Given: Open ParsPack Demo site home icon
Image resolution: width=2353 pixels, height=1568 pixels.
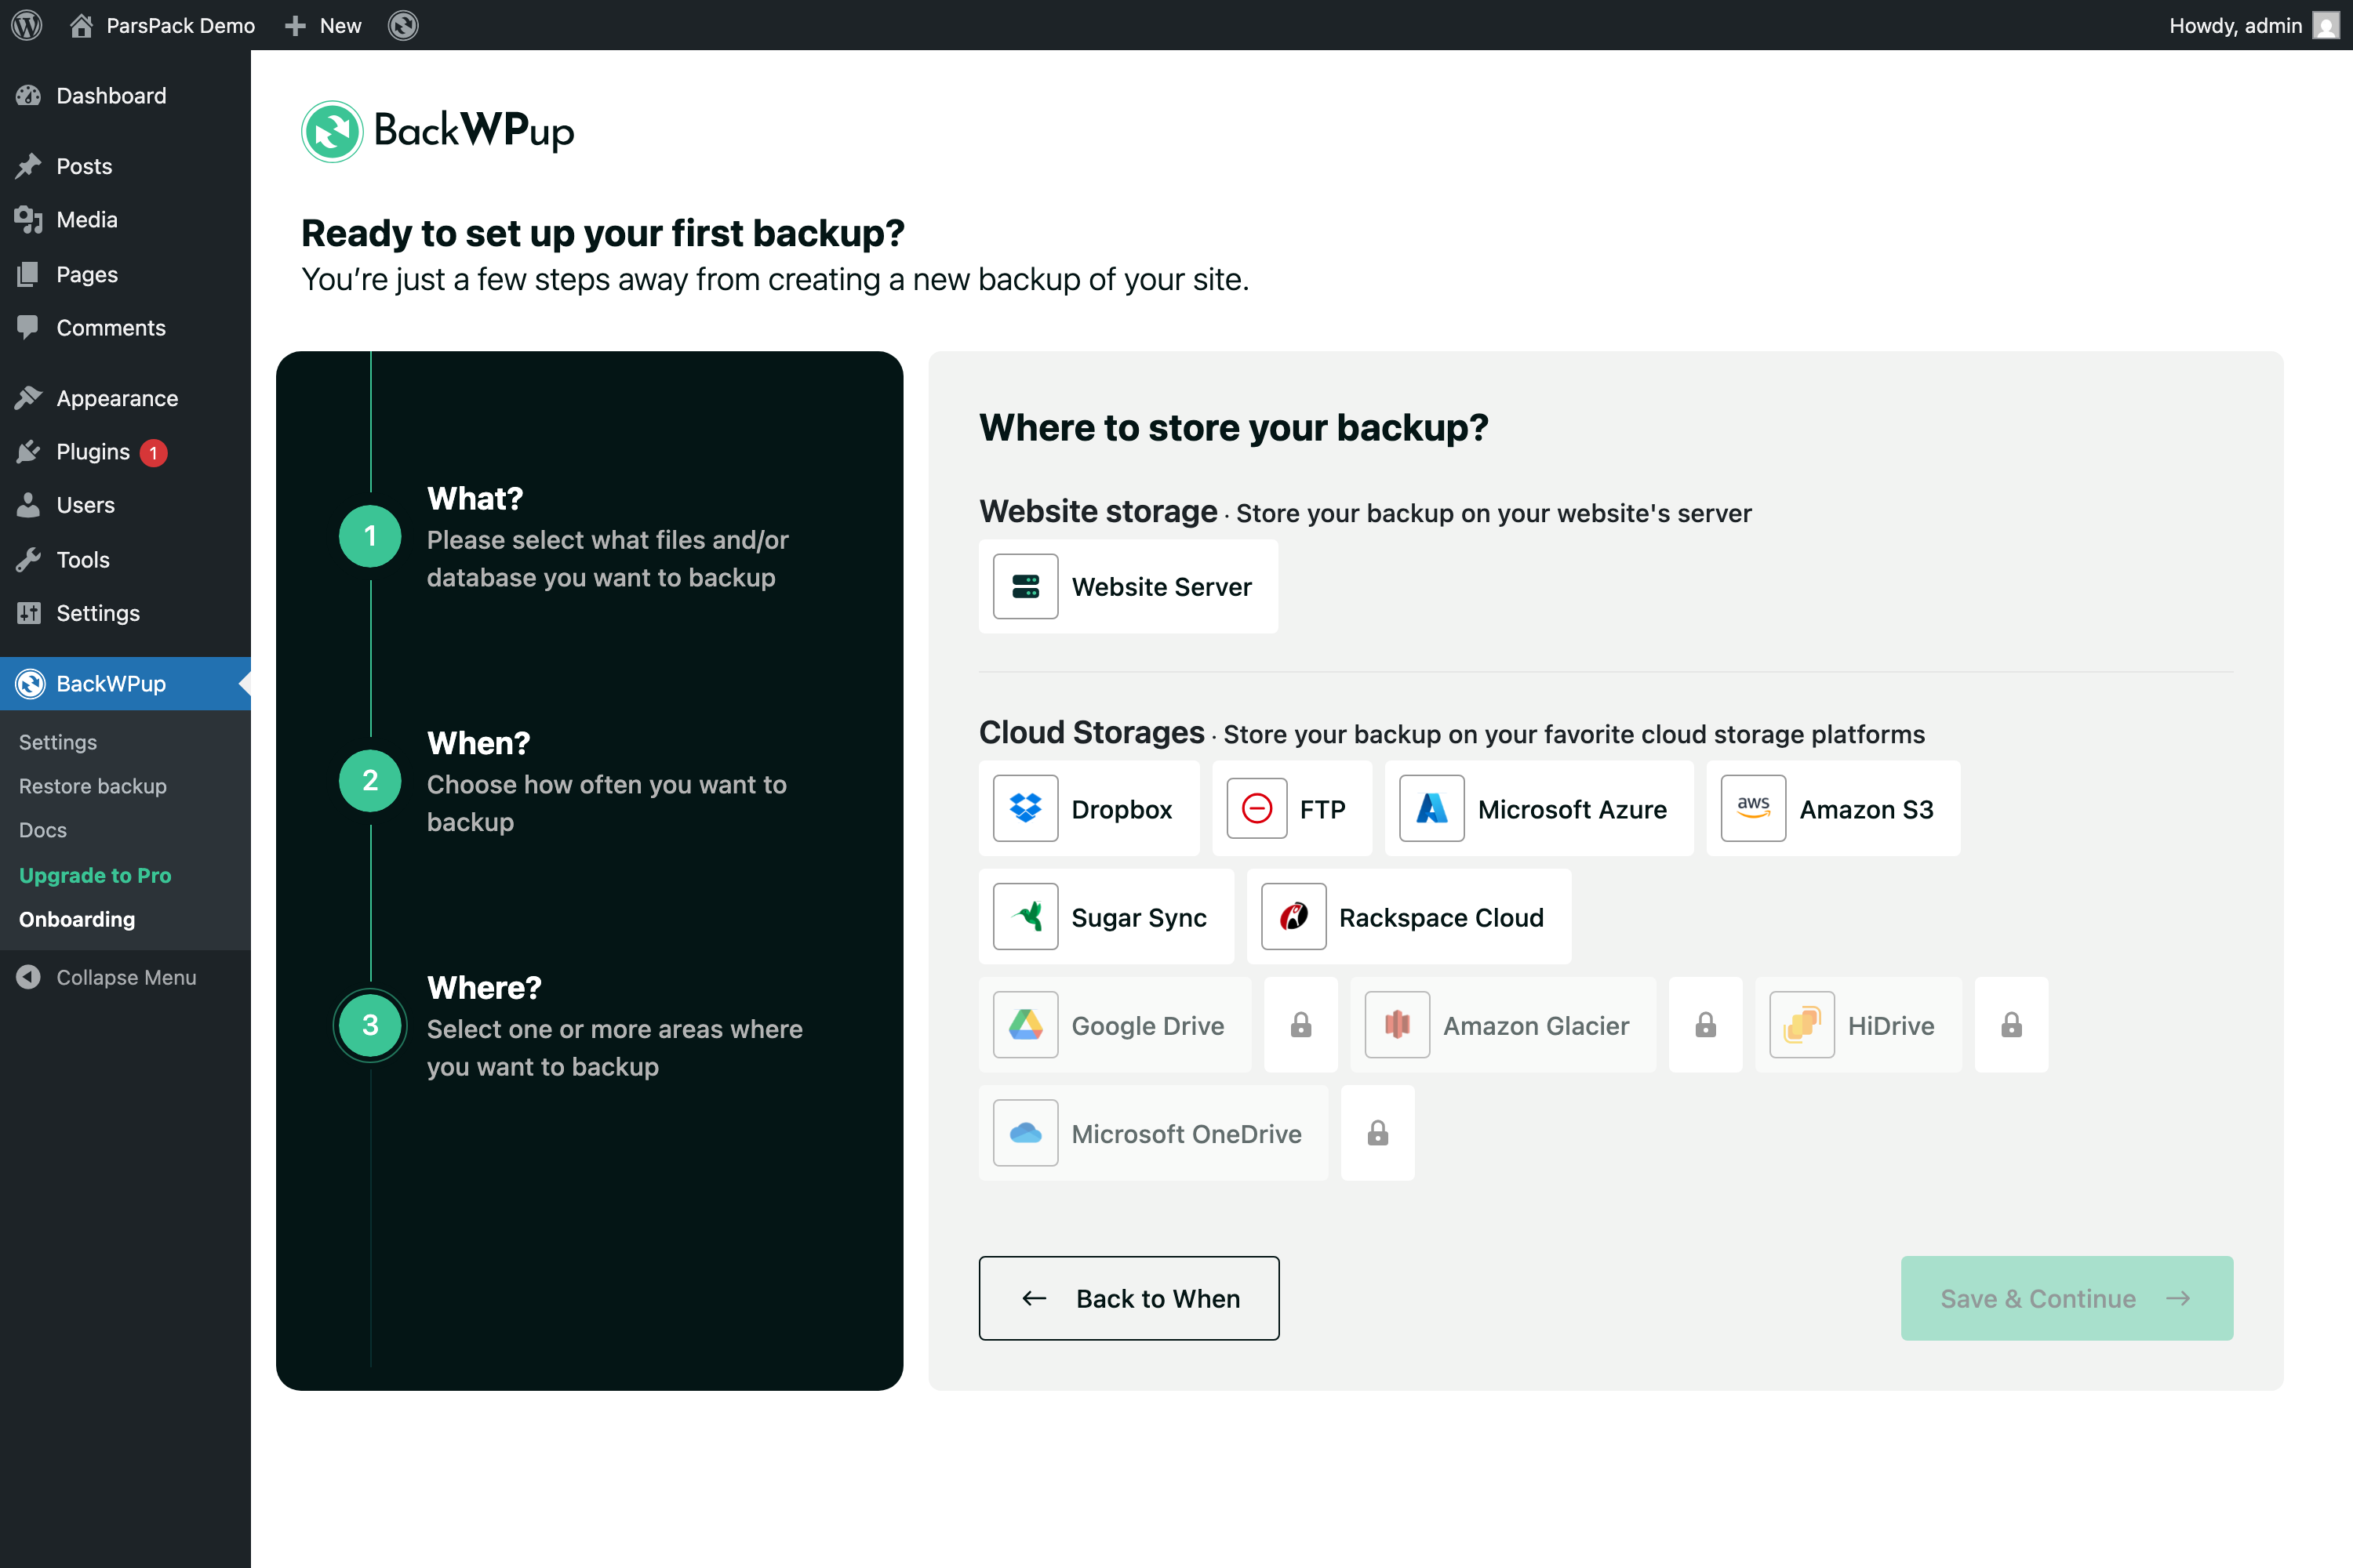Looking at the screenshot, I should click(81, 25).
